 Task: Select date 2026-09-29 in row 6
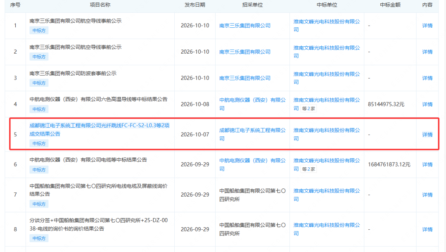195,164
